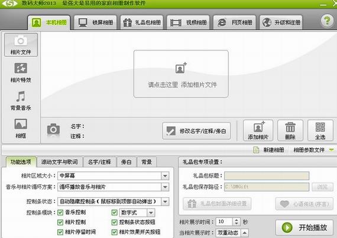Click the camera icon beside 名字 label
The height and width of the screenshot is (238, 337).
[53, 129]
